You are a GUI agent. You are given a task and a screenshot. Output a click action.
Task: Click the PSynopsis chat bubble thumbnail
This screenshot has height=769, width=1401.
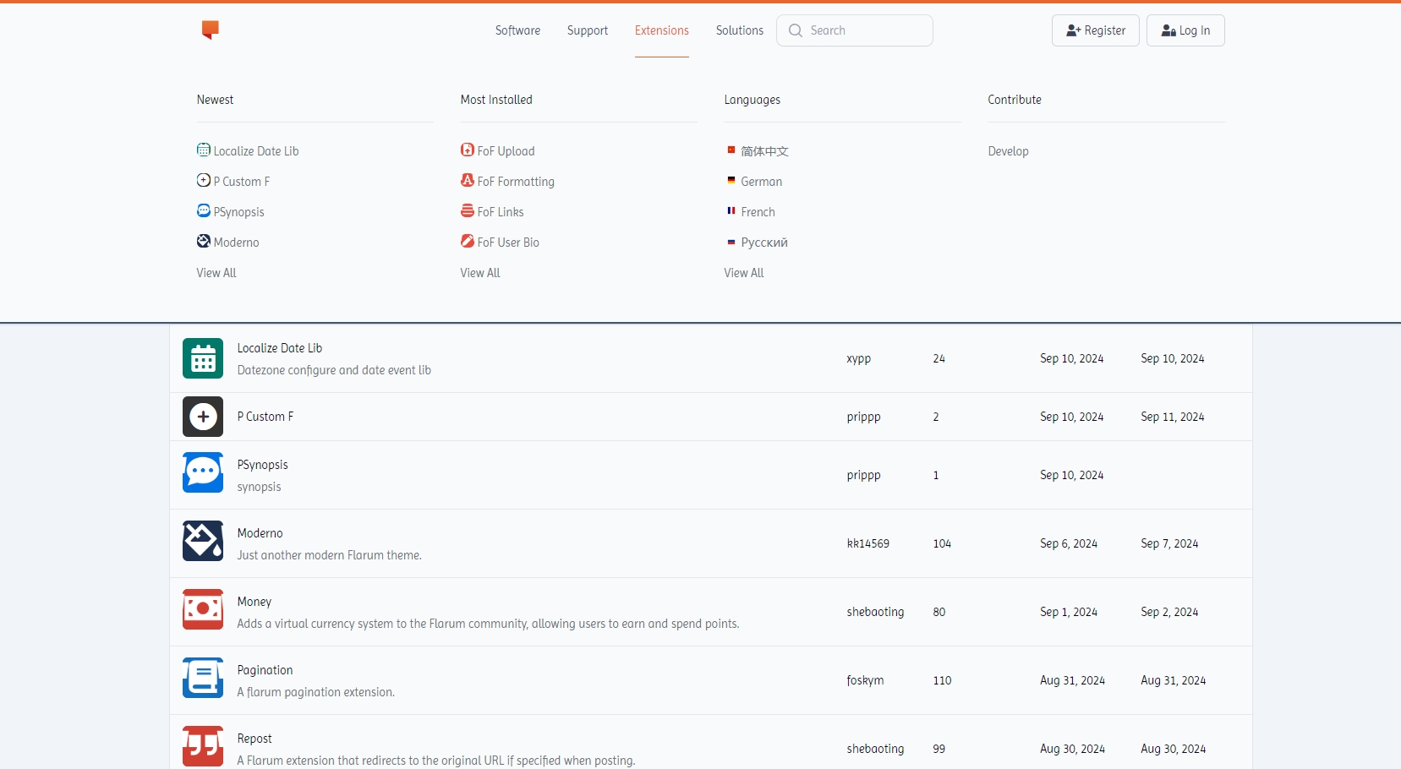click(203, 472)
